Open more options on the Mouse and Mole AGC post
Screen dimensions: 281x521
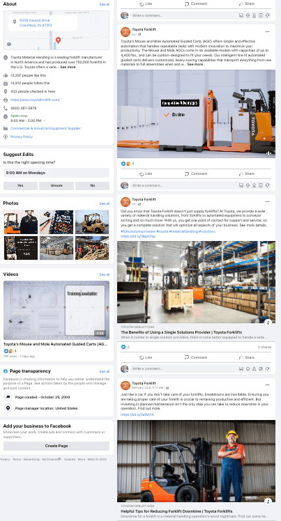(x=267, y=31)
